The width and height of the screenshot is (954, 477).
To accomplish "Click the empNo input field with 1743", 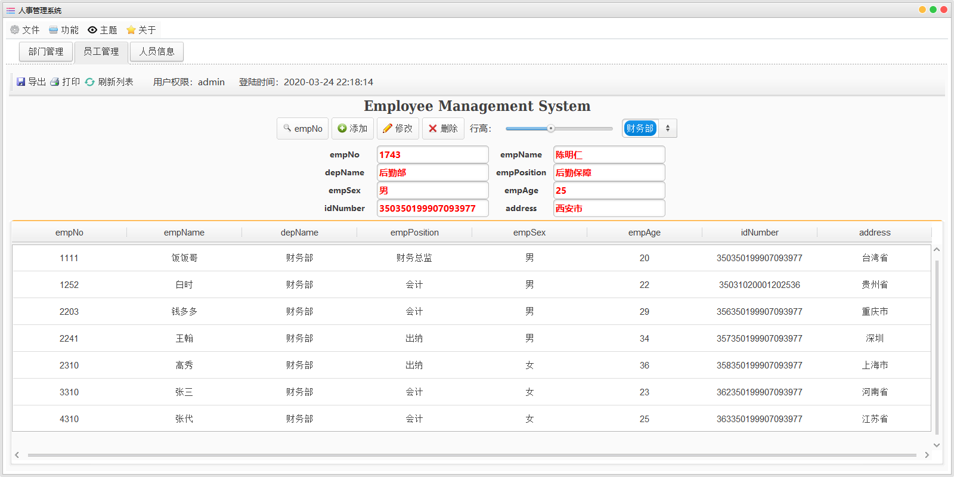I will point(433,154).
